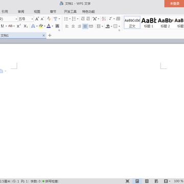Screen dimensions: 184x184
Task: Switch to outline view in status bar
Action: (x=147, y=181)
